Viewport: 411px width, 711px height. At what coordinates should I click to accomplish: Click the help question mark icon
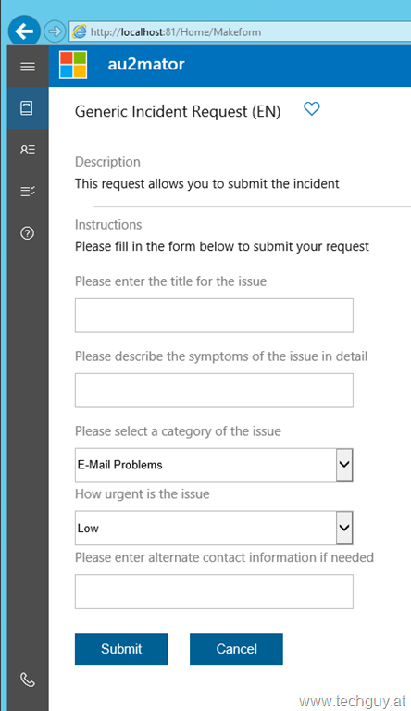tap(27, 233)
